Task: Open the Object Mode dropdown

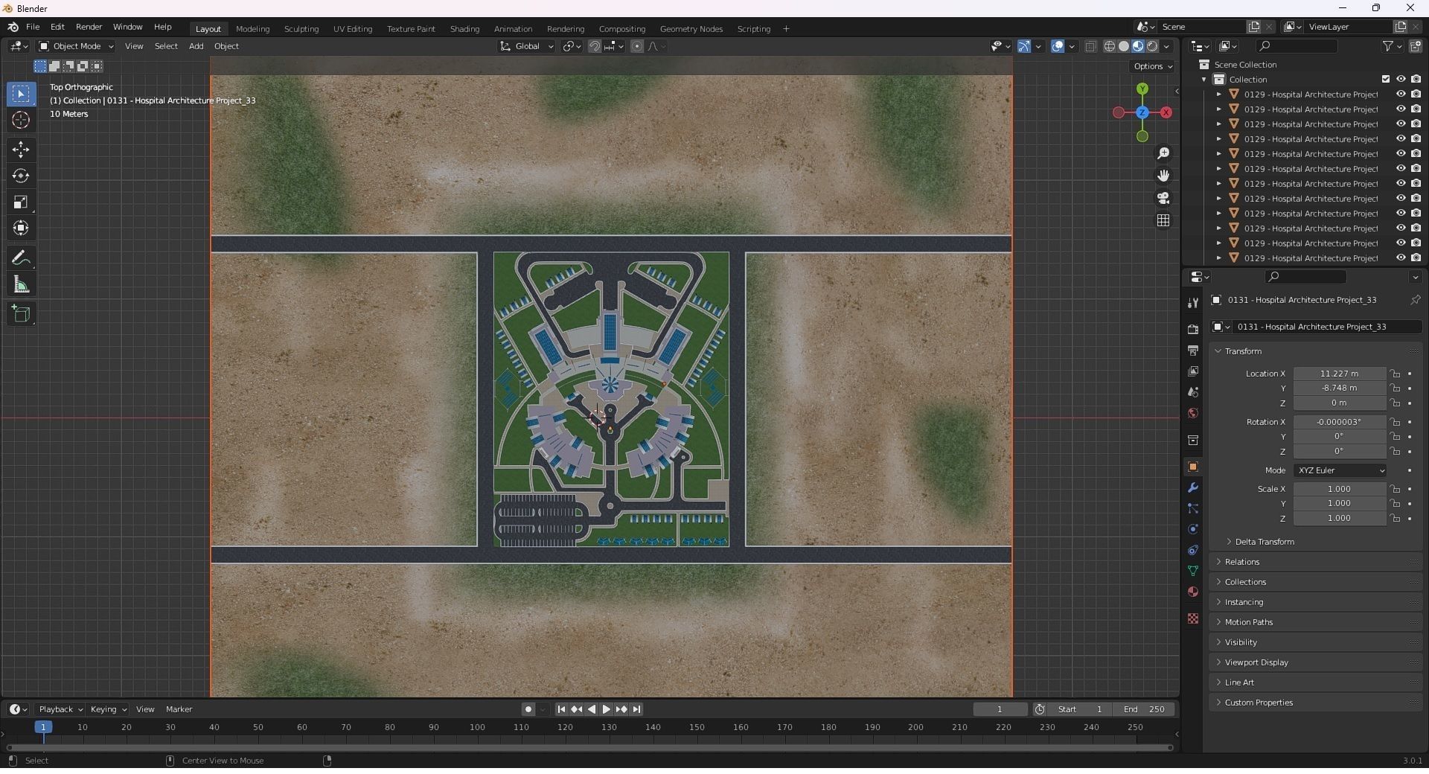Action: coord(76,46)
